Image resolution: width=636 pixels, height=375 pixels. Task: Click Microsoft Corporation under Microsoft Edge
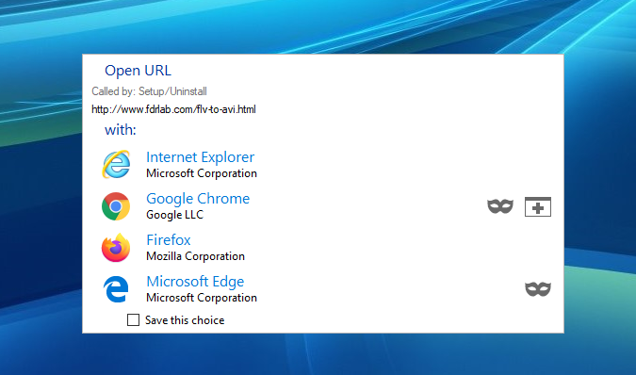(202, 298)
